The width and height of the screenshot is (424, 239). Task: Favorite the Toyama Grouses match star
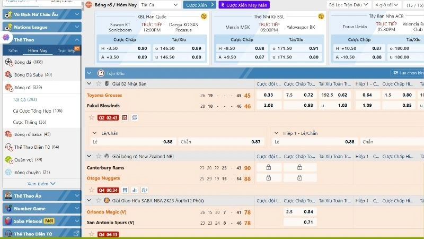click(91, 117)
